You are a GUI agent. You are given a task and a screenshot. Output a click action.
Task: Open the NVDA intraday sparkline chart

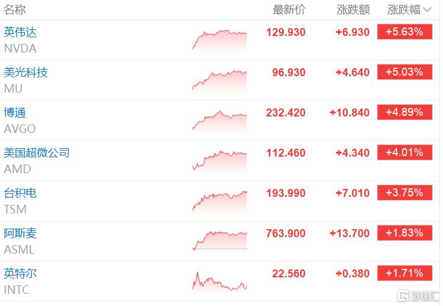tap(220, 40)
